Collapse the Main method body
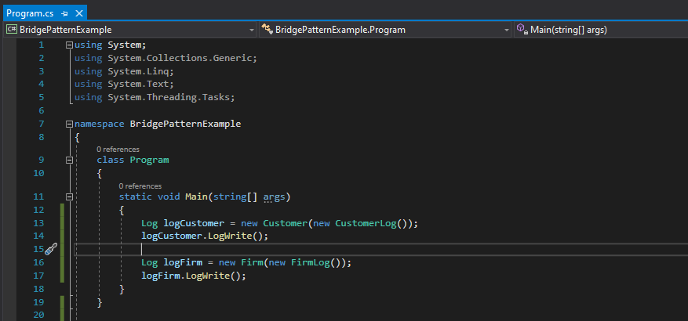 pos(70,197)
